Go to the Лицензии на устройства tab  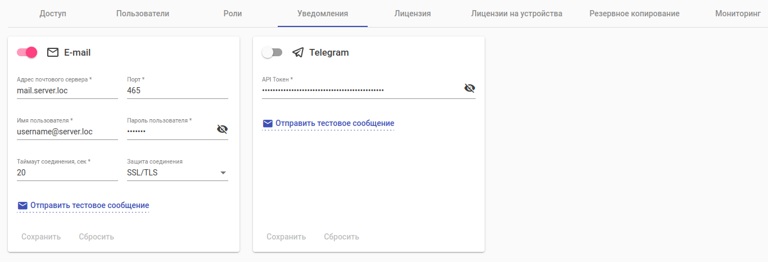517,13
